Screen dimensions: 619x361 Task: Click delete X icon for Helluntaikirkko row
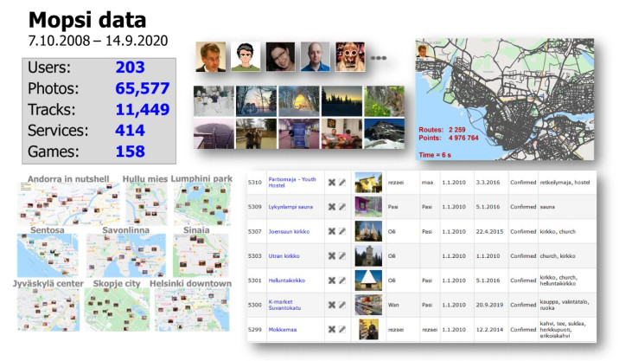pos(331,280)
